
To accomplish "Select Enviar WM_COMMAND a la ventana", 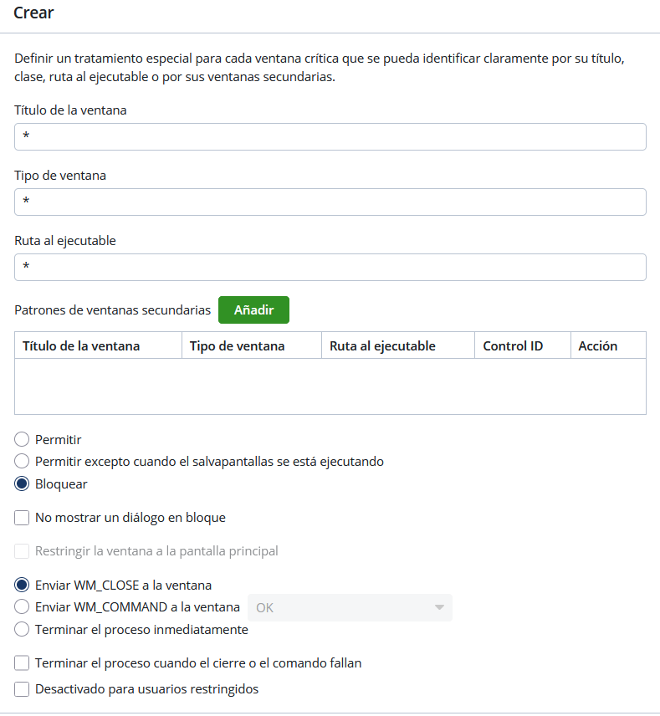I will pos(22,607).
